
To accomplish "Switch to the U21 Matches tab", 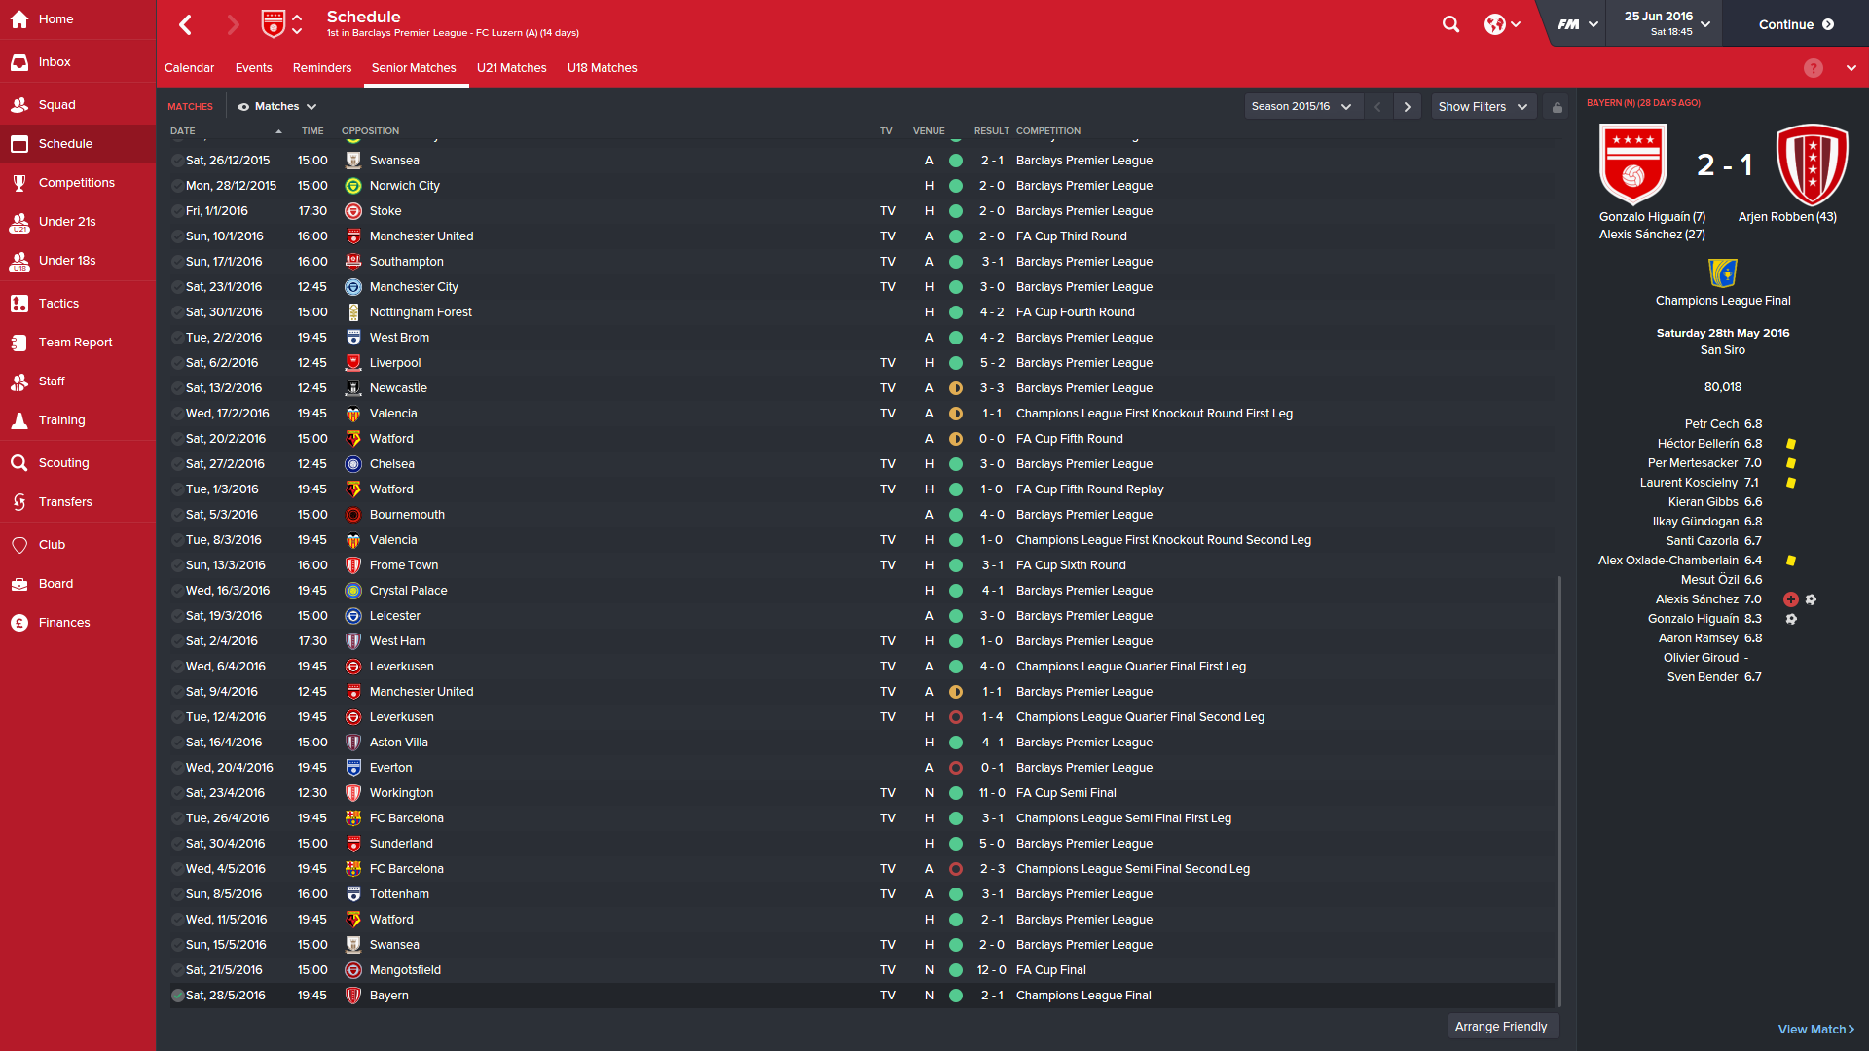I will point(511,68).
